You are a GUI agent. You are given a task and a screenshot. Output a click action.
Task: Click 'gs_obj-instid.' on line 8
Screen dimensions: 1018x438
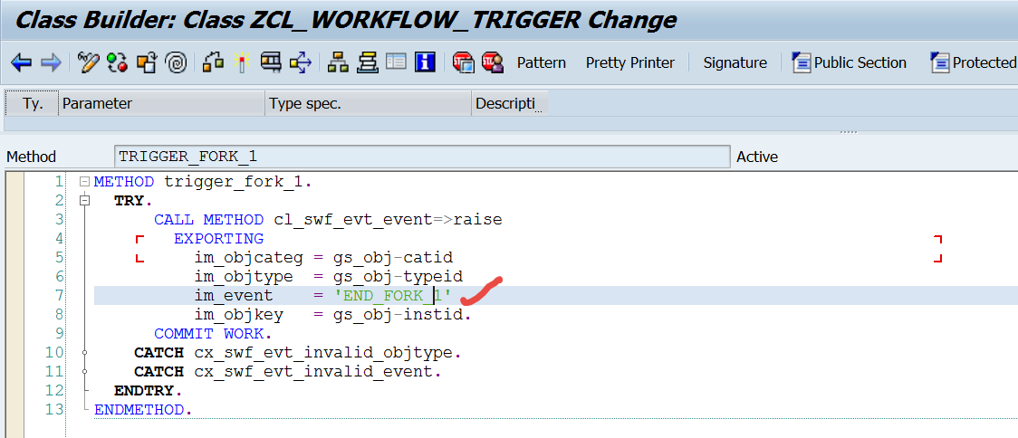402,315
